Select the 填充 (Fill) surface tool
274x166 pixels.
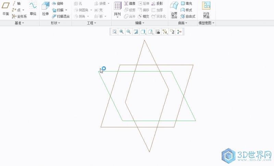pos(186,3)
